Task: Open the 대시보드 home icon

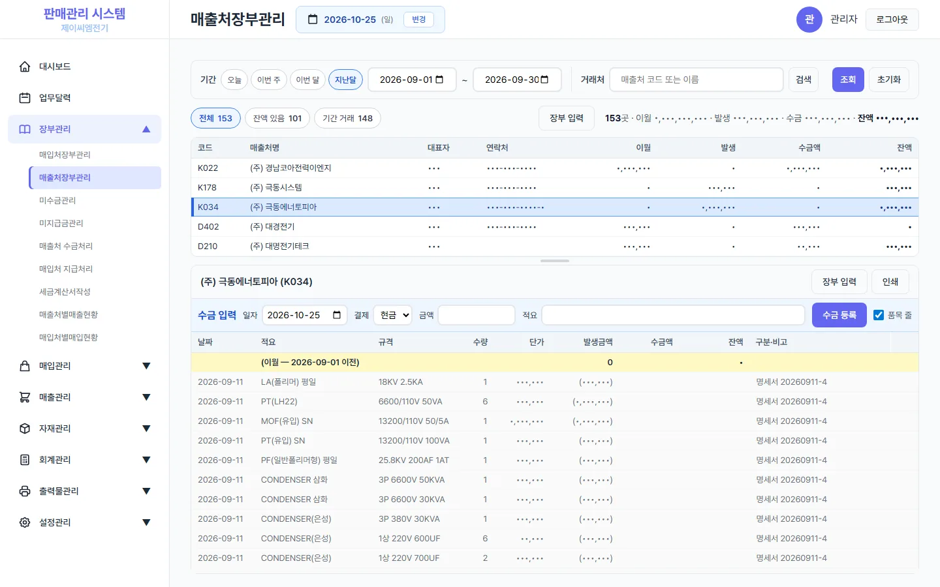Action: point(25,67)
